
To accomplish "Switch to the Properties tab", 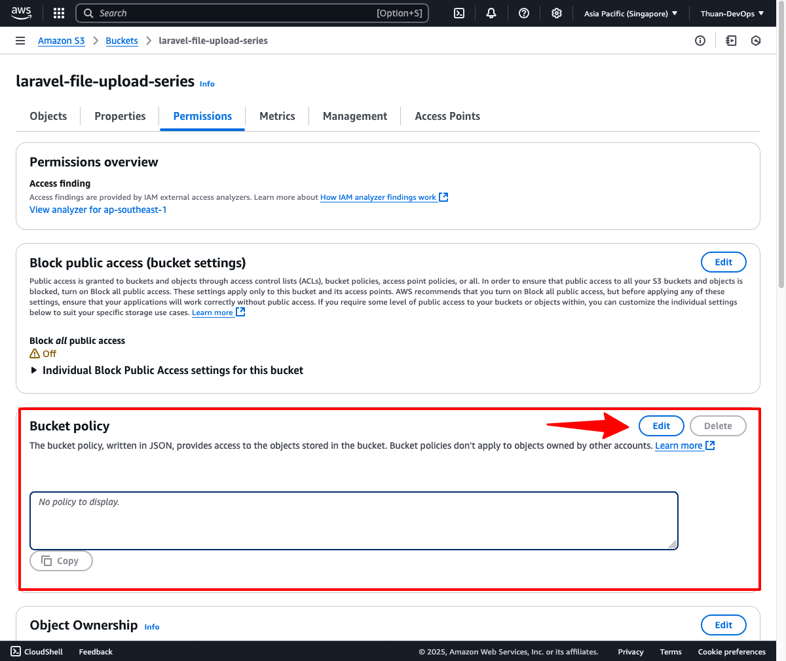I will click(120, 116).
